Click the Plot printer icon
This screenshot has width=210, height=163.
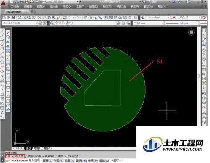click(19, 18)
